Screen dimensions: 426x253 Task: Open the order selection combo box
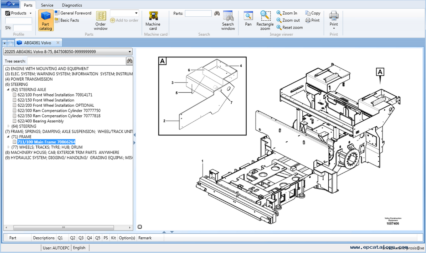125,13
